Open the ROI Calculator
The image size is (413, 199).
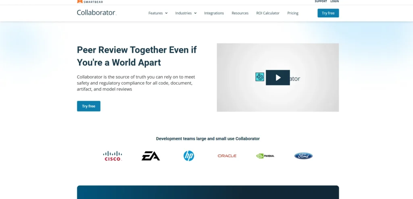click(x=268, y=13)
